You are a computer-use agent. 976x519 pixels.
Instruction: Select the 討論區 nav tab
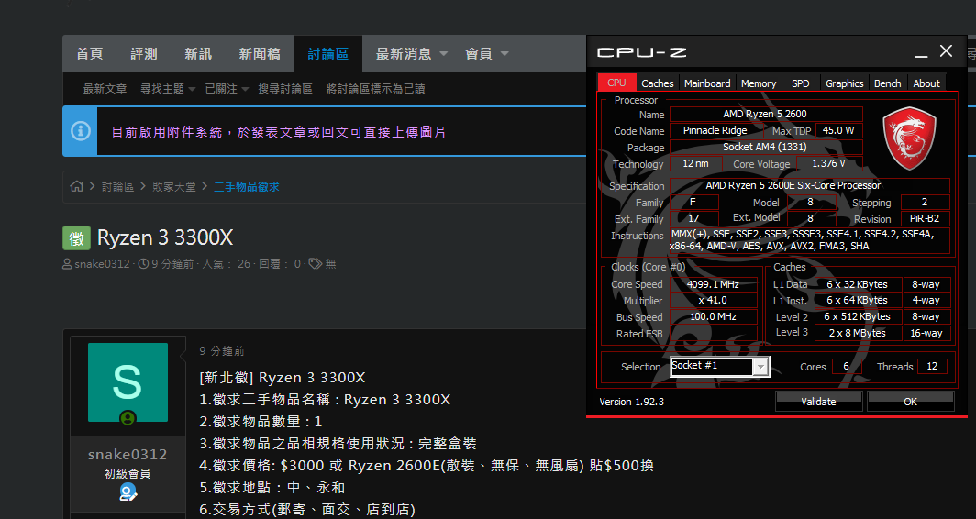tap(328, 54)
